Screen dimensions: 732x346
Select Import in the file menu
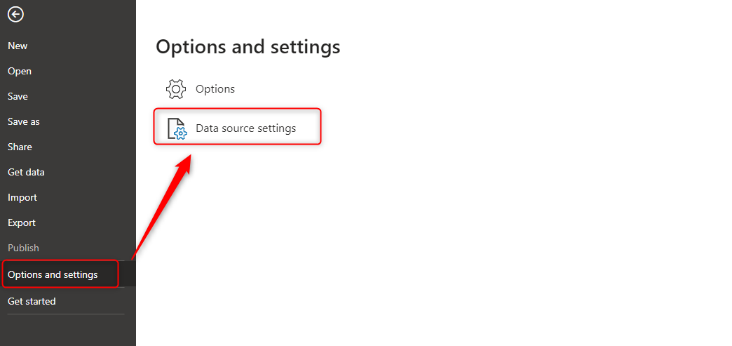[22, 197]
